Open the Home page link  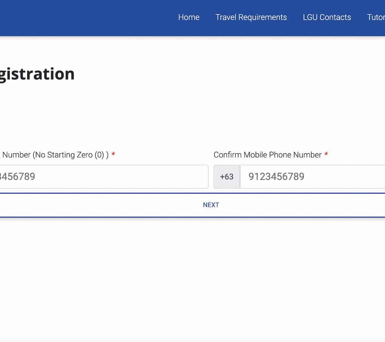(188, 17)
